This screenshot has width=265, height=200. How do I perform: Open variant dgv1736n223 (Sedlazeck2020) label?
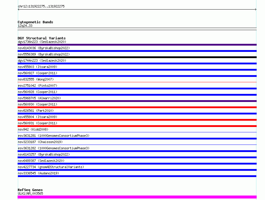pyautogui.click(x=42, y=42)
